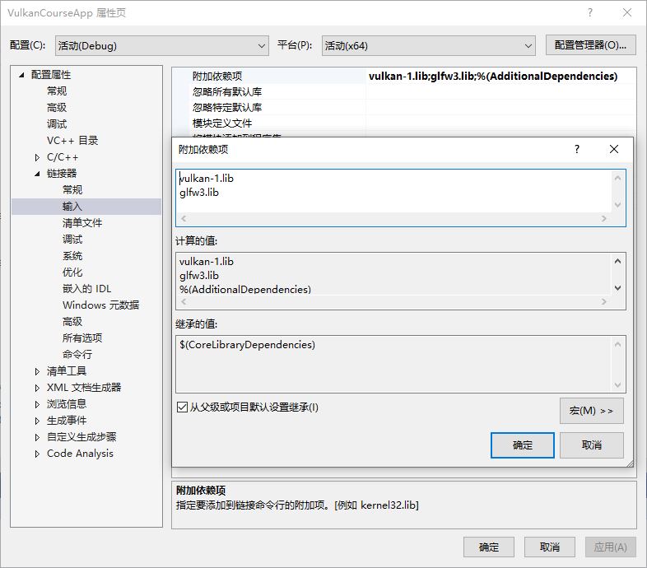Viewport: 647px width, 568px height.
Task: Click the help icon in property page title bar
Action: click(589, 13)
